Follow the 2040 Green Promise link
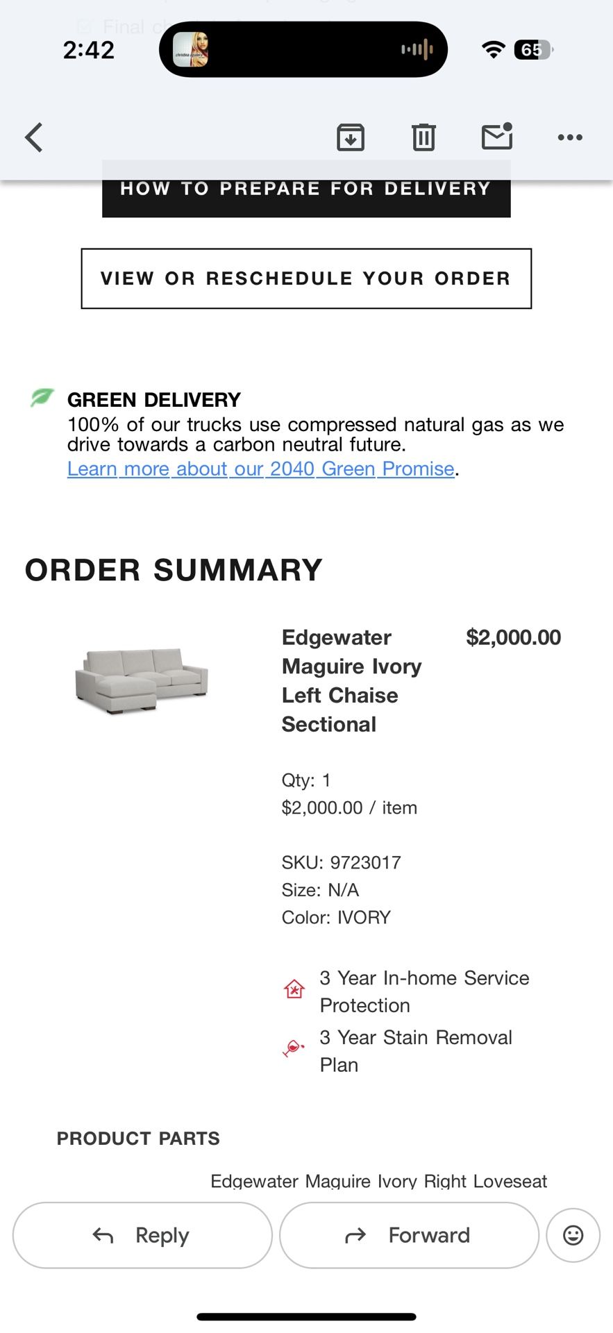 (x=260, y=469)
